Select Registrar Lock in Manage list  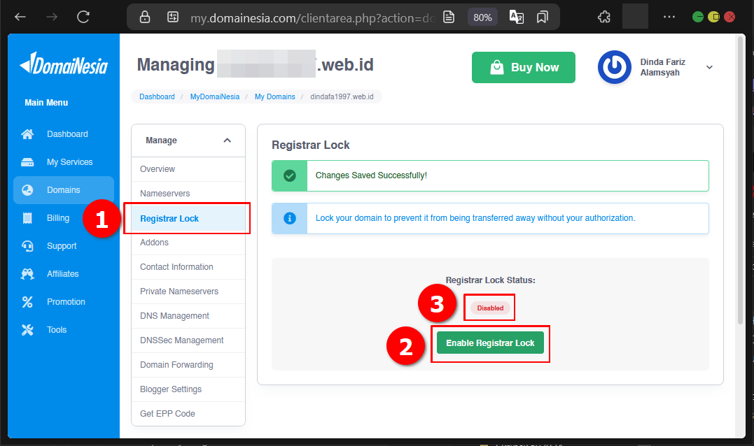tap(188, 218)
